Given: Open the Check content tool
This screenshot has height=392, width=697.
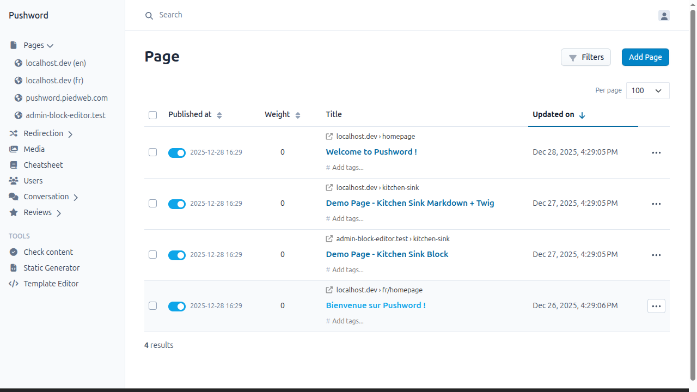Looking at the screenshot, I should click(x=48, y=252).
